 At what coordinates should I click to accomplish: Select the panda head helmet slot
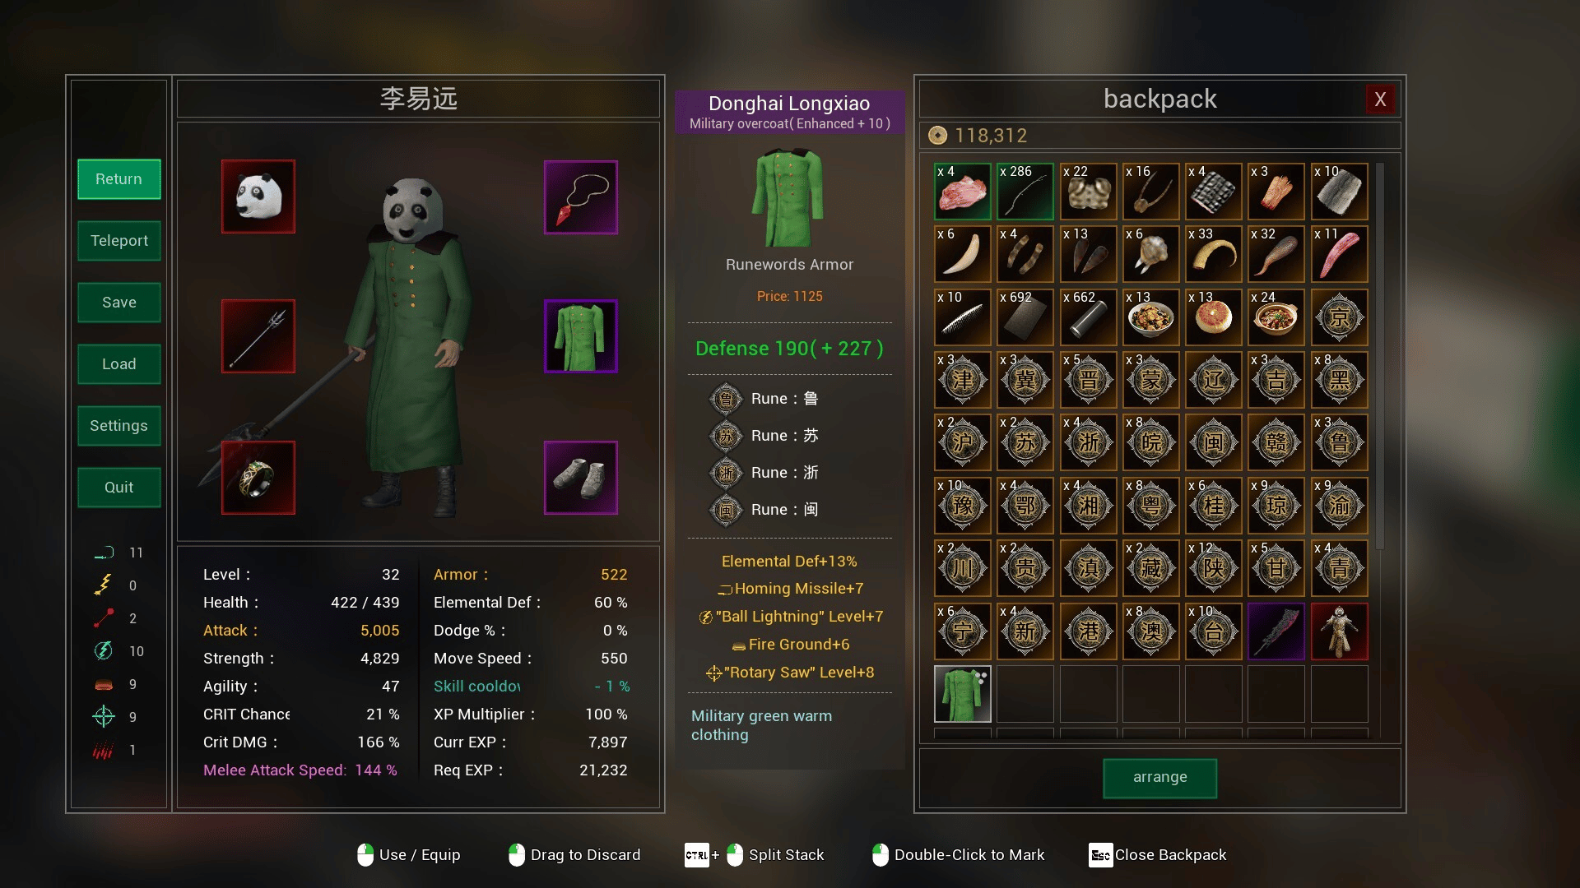tap(258, 197)
